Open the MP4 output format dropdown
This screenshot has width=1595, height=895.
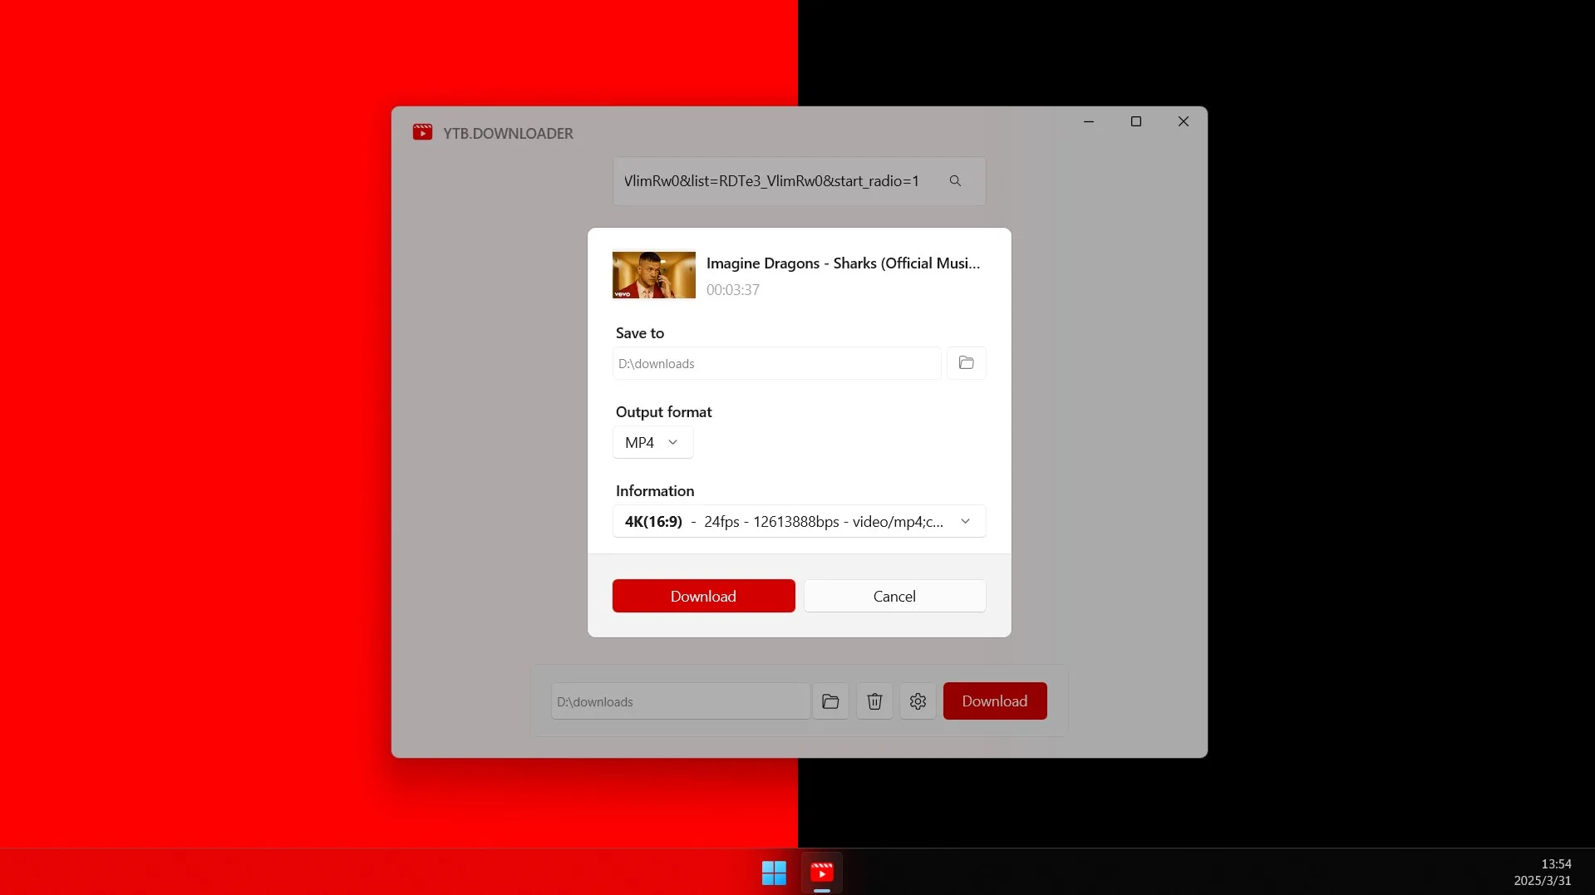pos(652,442)
